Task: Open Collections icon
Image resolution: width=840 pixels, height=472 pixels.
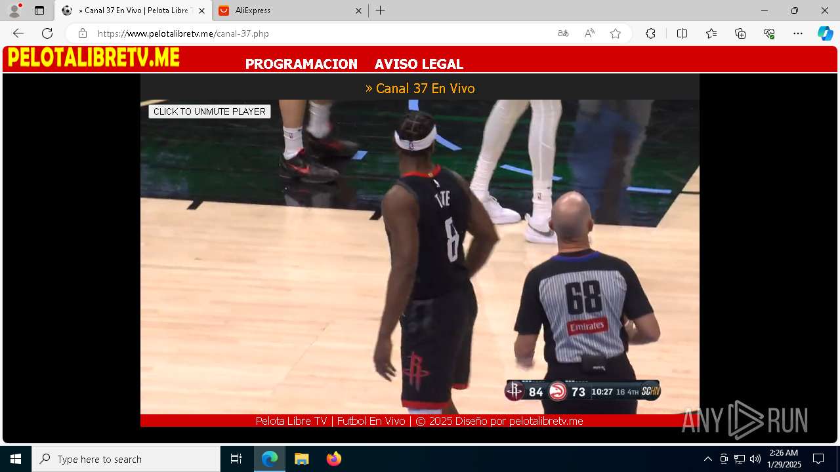Action: [740, 33]
